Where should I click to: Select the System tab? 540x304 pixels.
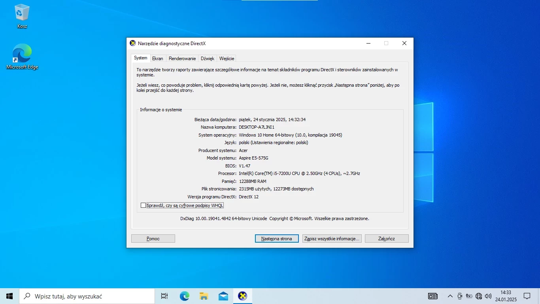[x=140, y=58]
